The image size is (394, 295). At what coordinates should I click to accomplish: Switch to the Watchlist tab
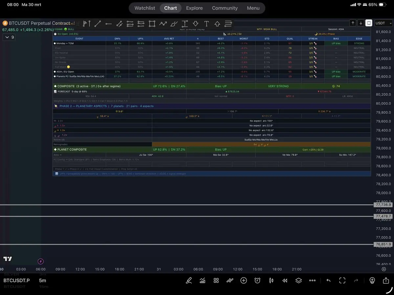[144, 8]
